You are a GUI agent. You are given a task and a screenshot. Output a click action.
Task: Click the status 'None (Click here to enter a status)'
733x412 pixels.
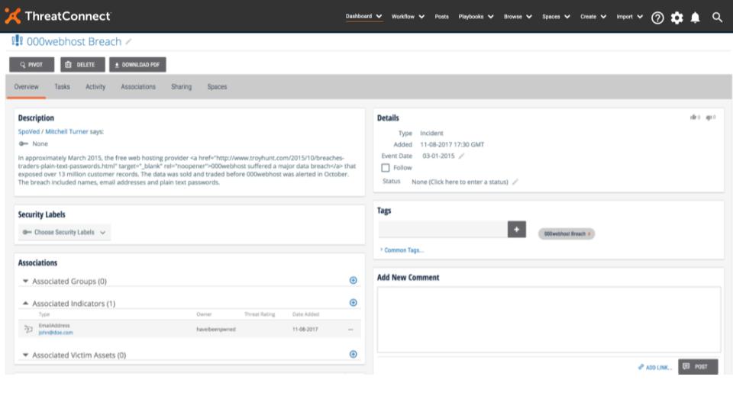click(x=460, y=182)
